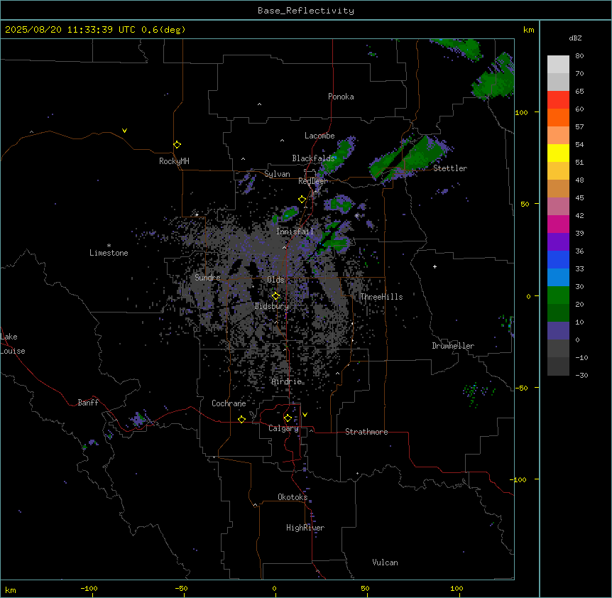
Task: Click the Sundre label
Action: (x=207, y=278)
